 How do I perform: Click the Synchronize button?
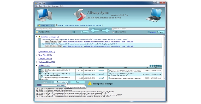click(61, 82)
